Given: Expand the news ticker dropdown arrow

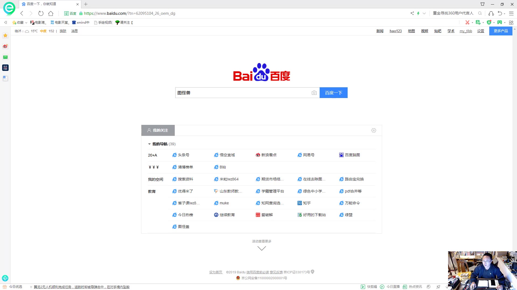Looking at the screenshot, I should (31, 287).
